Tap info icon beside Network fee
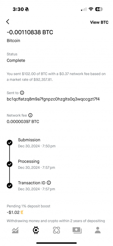 30,115
